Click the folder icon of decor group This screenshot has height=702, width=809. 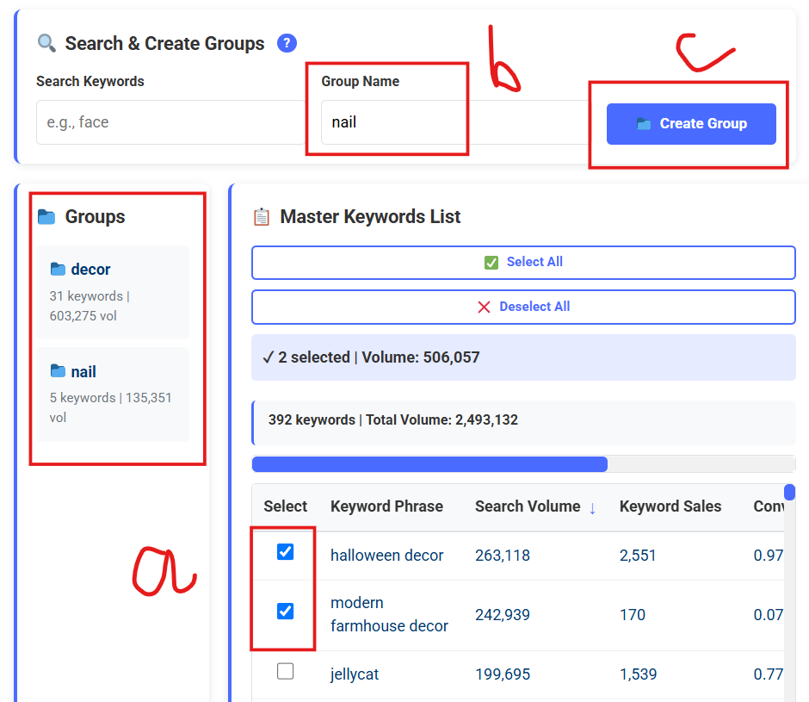tap(58, 270)
